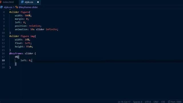Click line number 16 in the gutter
The height and width of the screenshot is (103, 183).
pos(3,54)
